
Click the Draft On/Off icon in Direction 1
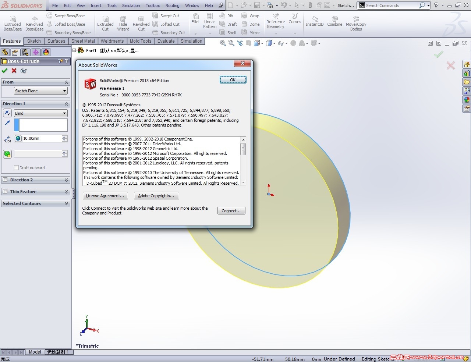point(7,154)
